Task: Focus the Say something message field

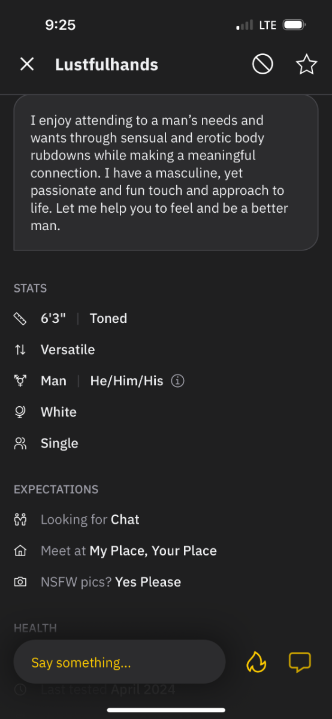Action: point(119,662)
